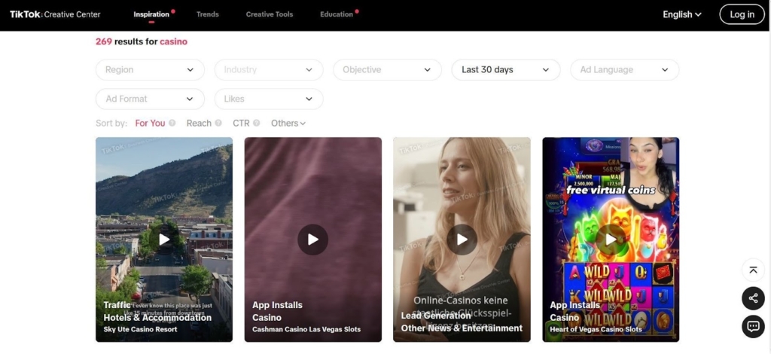Play the Online-Casinos lead generation video
Viewport: 771px width, 354px height.
(462, 240)
